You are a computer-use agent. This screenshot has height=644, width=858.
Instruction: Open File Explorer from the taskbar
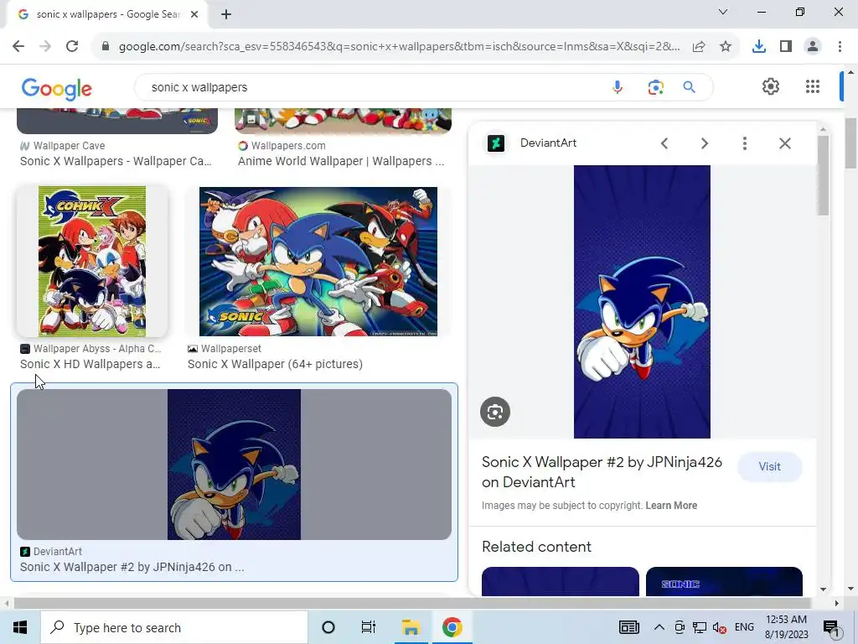point(411,627)
